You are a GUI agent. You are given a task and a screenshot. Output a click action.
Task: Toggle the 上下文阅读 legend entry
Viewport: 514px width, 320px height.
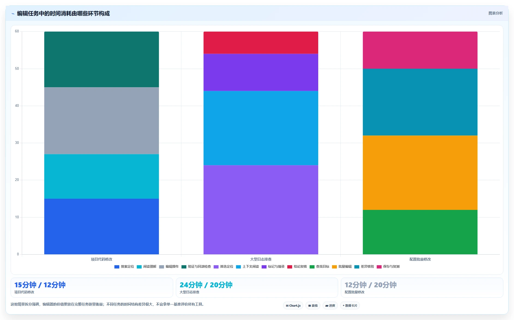(247, 267)
